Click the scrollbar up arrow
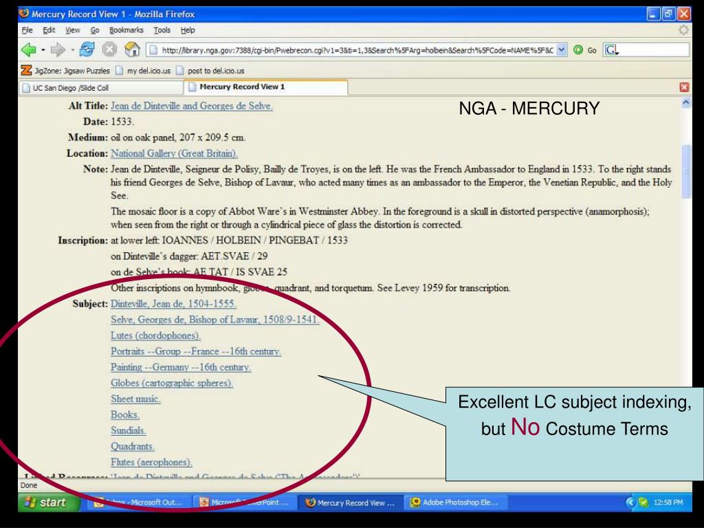704x528 pixels. [x=687, y=103]
